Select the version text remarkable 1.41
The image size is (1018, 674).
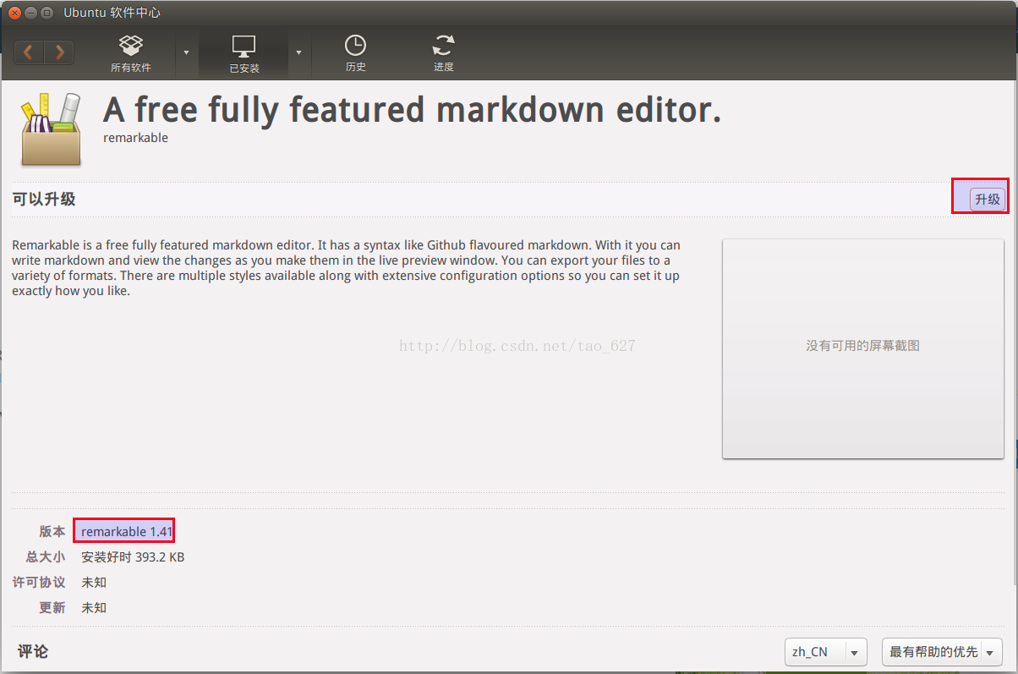coord(127,531)
